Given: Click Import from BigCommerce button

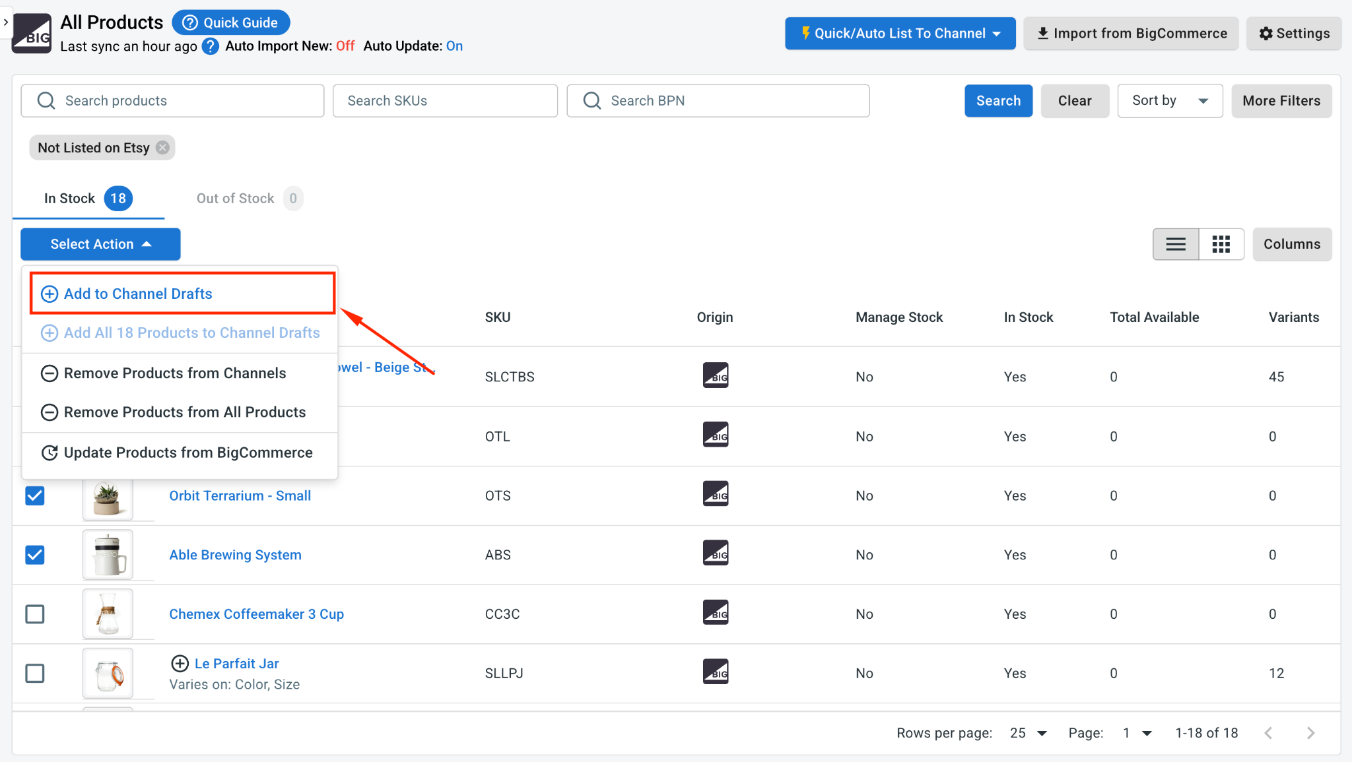Looking at the screenshot, I should click(1131, 33).
